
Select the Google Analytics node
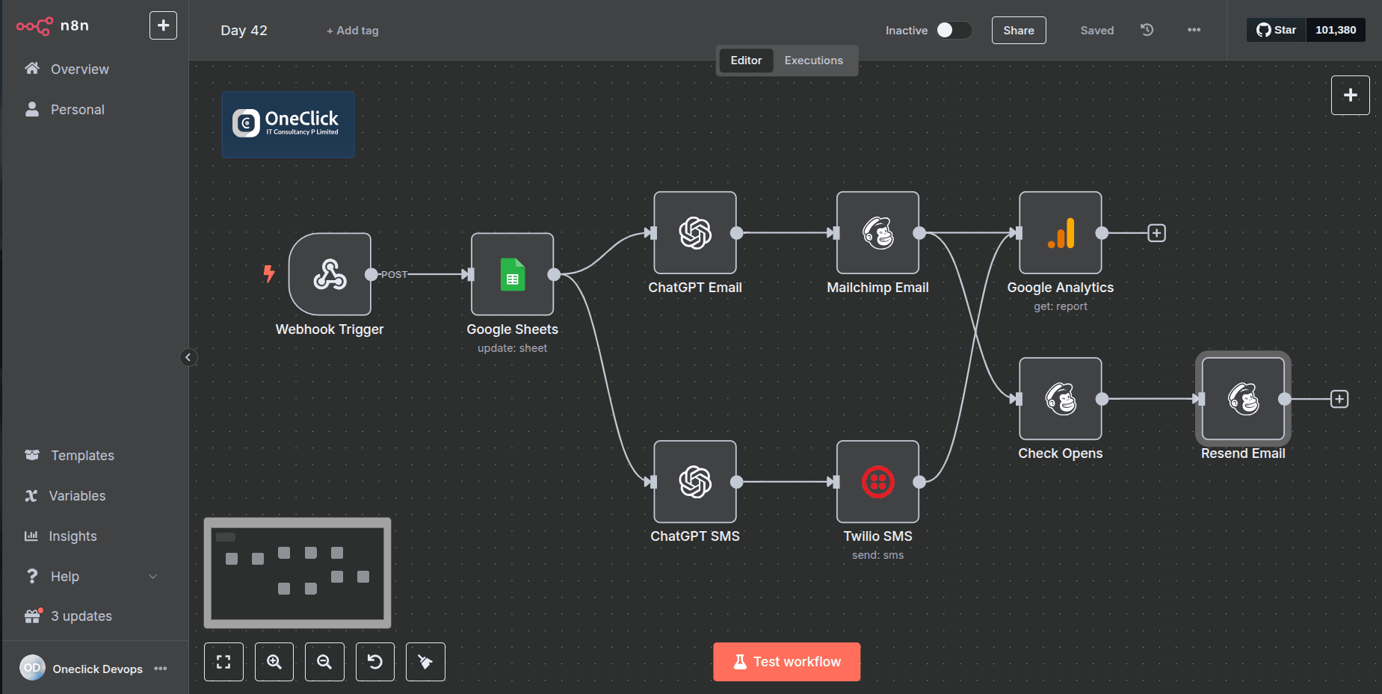tap(1060, 232)
